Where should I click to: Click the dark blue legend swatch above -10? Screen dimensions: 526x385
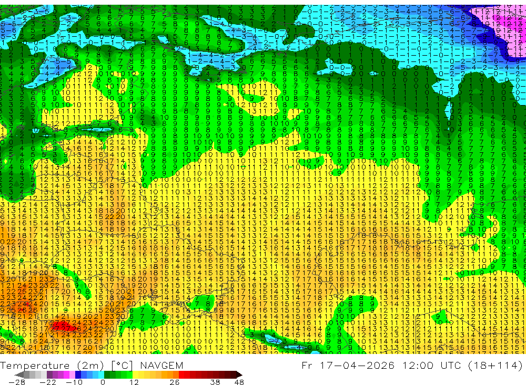coord(78,374)
